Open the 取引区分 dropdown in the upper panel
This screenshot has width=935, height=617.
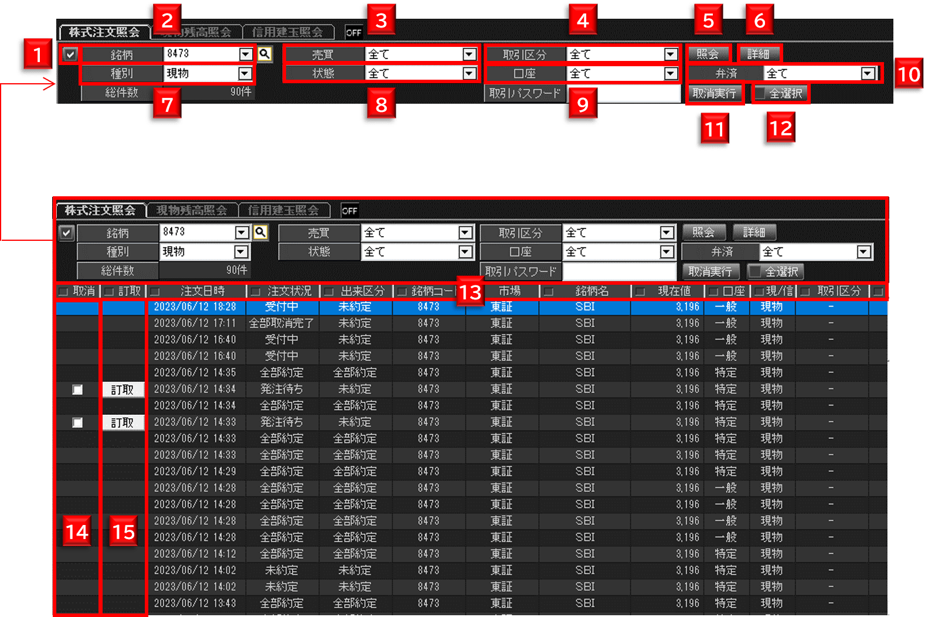click(671, 54)
